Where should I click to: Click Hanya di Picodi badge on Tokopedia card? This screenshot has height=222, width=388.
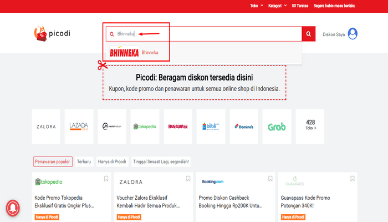pos(47,217)
